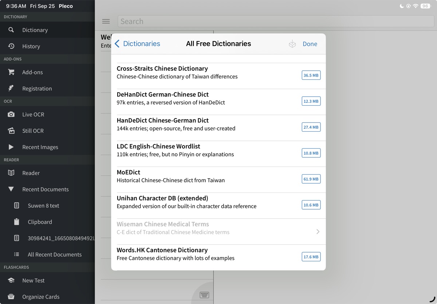Open Registration feather icon
437x304 pixels.
pos(11,88)
